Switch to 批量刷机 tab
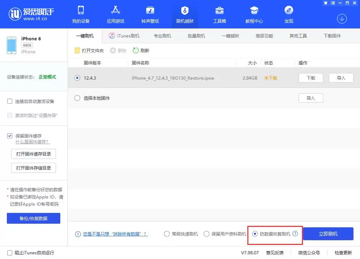360x259 pixels. coord(196,36)
